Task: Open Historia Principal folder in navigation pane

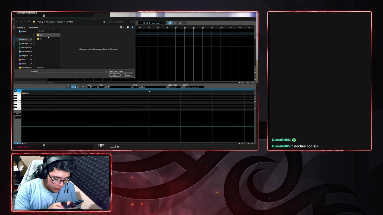Action: tap(25, 68)
